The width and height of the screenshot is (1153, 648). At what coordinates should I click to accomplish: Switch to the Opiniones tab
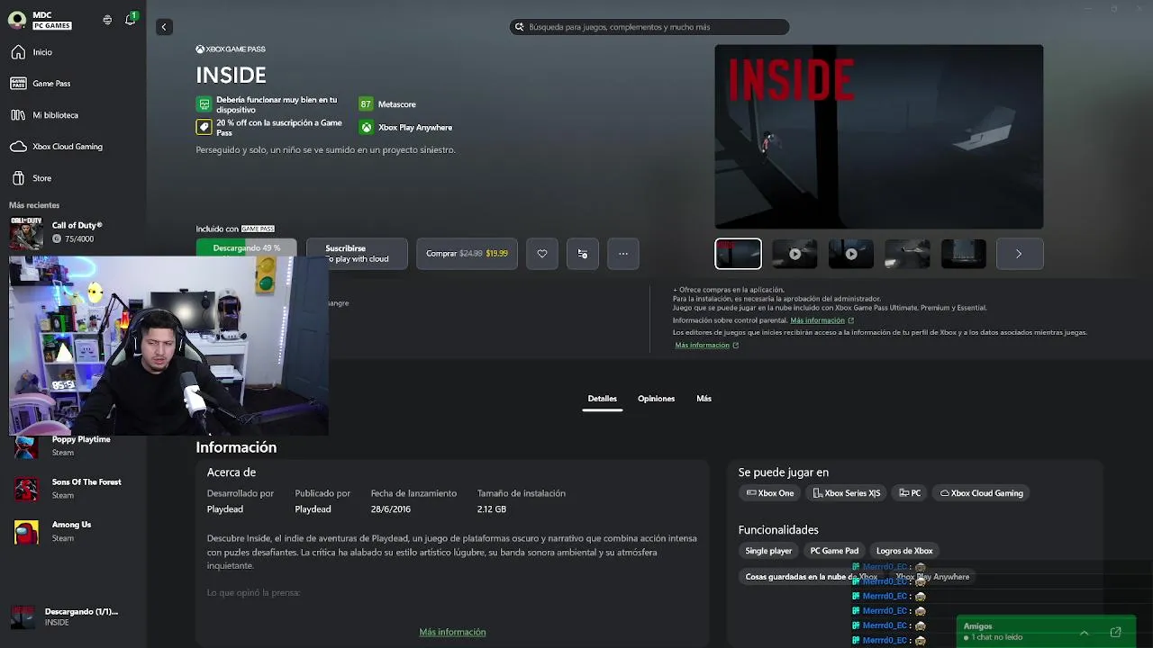[656, 399]
